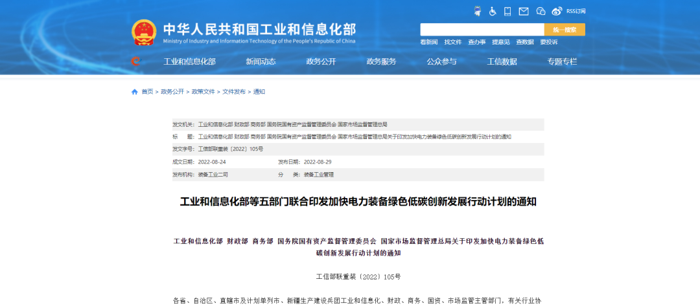Open the 新闻动态 navigation menu
700x308 pixels.
tap(261, 61)
